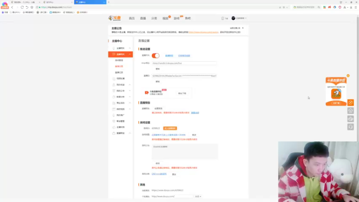Expand the 营业活动 sidebar chevron
Screen dimensions: 359x202
tap(130, 103)
